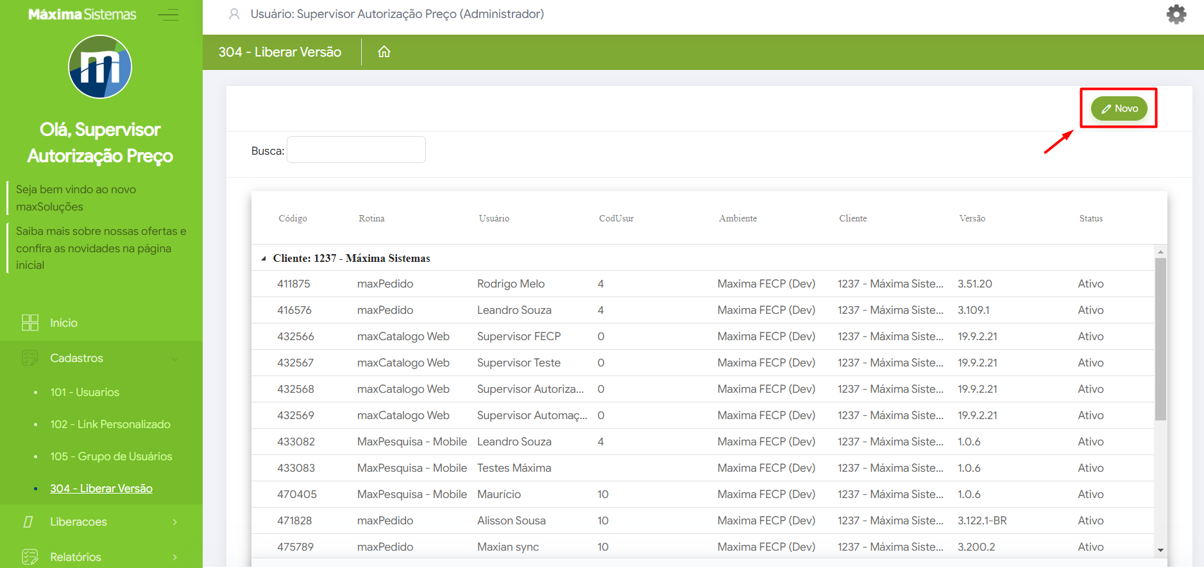Collapse the Cliente 1237 group triangle
The height and width of the screenshot is (568, 1204).
pos(264,259)
